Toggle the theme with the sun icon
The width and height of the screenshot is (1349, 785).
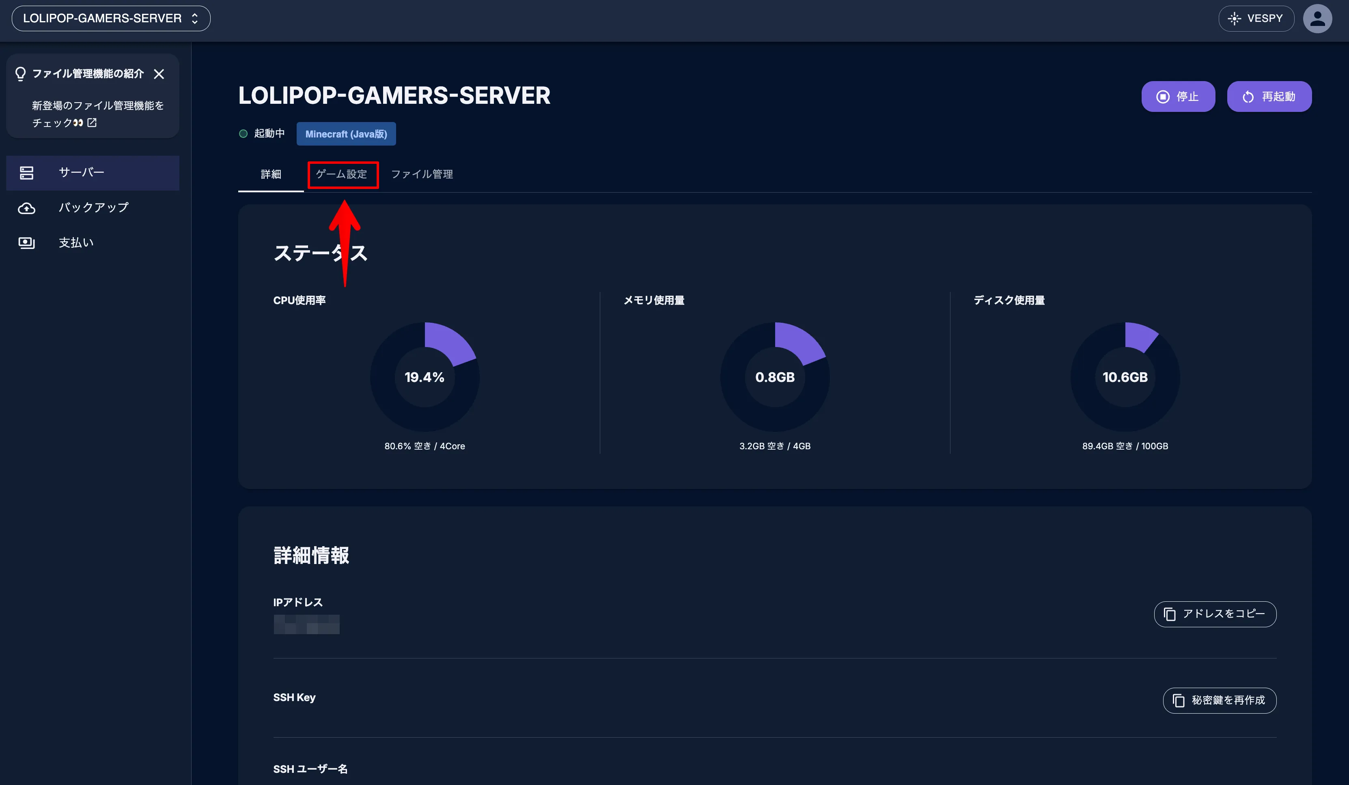(x=1234, y=19)
